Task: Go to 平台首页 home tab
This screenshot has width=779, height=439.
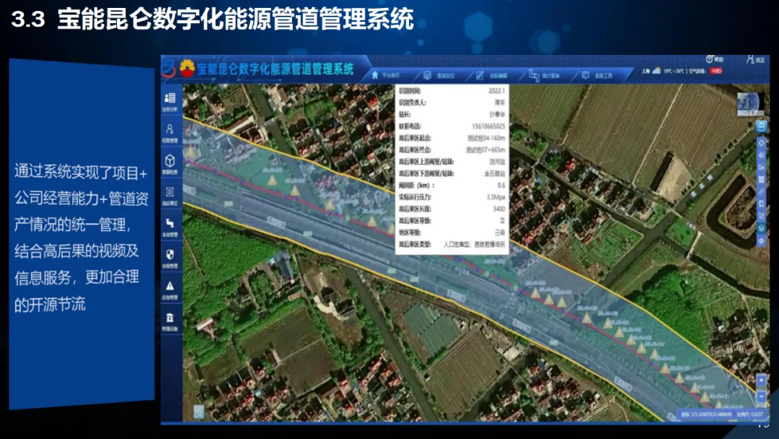Action: click(x=386, y=75)
